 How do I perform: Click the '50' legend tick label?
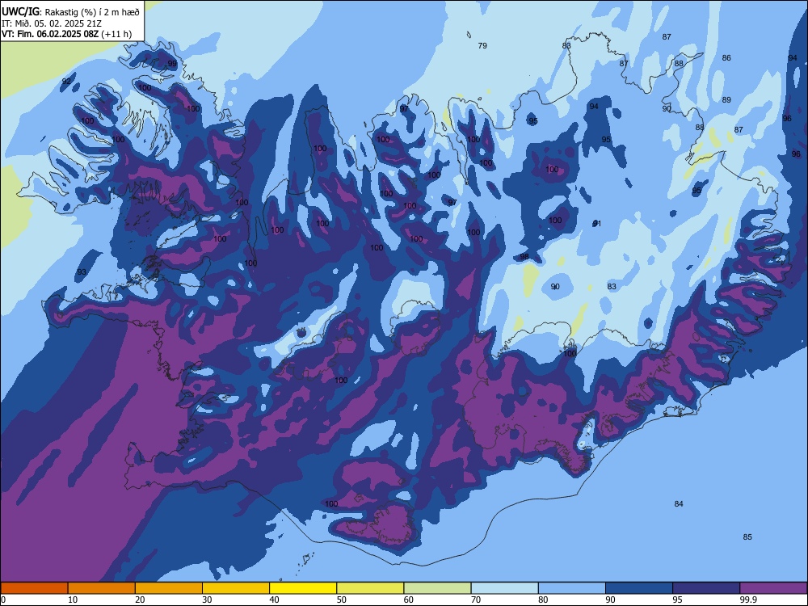click(x=342, y=600)
